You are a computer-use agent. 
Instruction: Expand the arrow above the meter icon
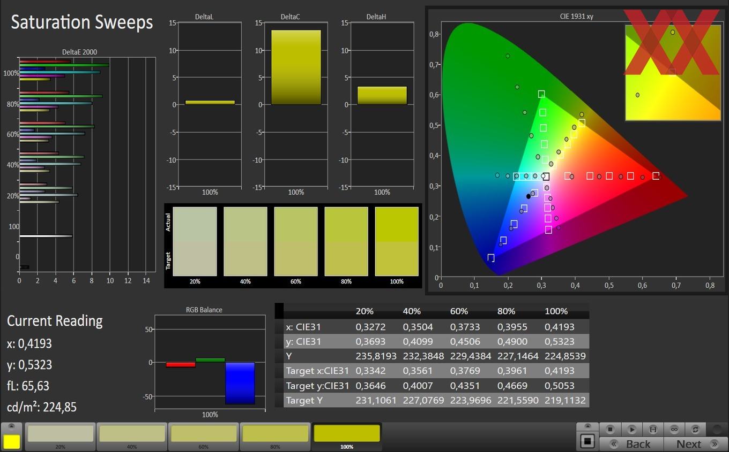click(587, 427)
